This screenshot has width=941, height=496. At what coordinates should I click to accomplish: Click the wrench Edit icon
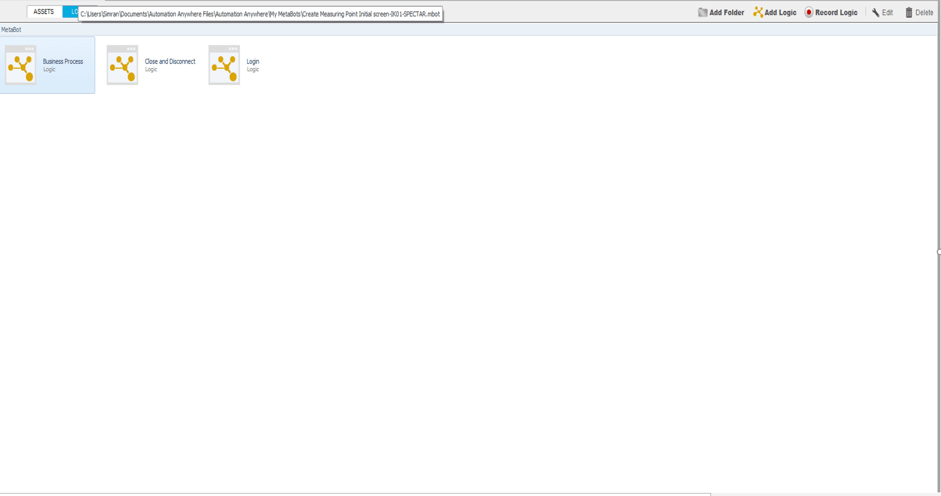point(876,13)
